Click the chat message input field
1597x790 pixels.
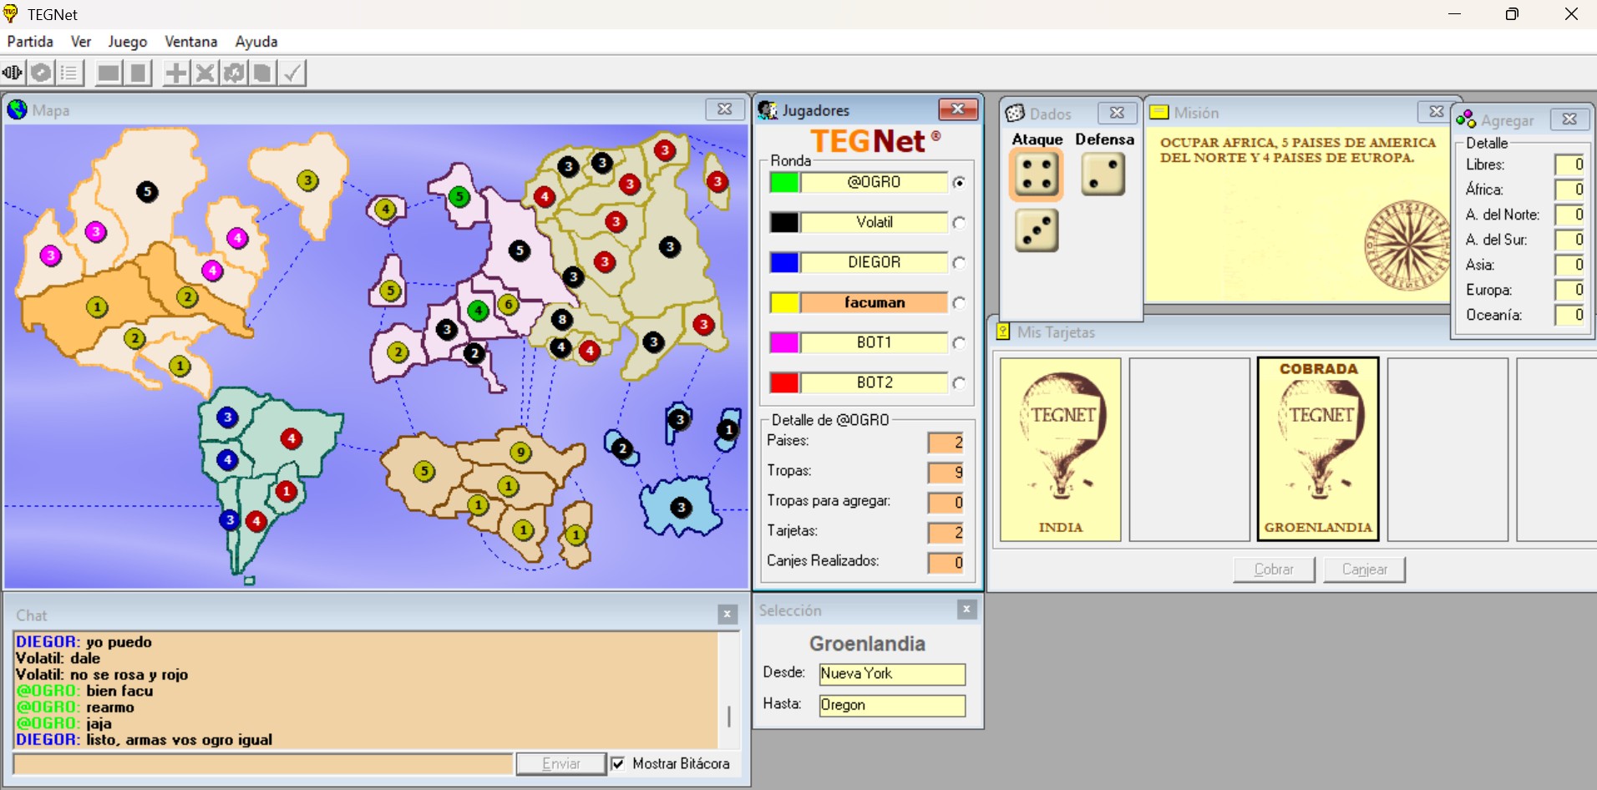pyautogui.click(x=263, y=763)
